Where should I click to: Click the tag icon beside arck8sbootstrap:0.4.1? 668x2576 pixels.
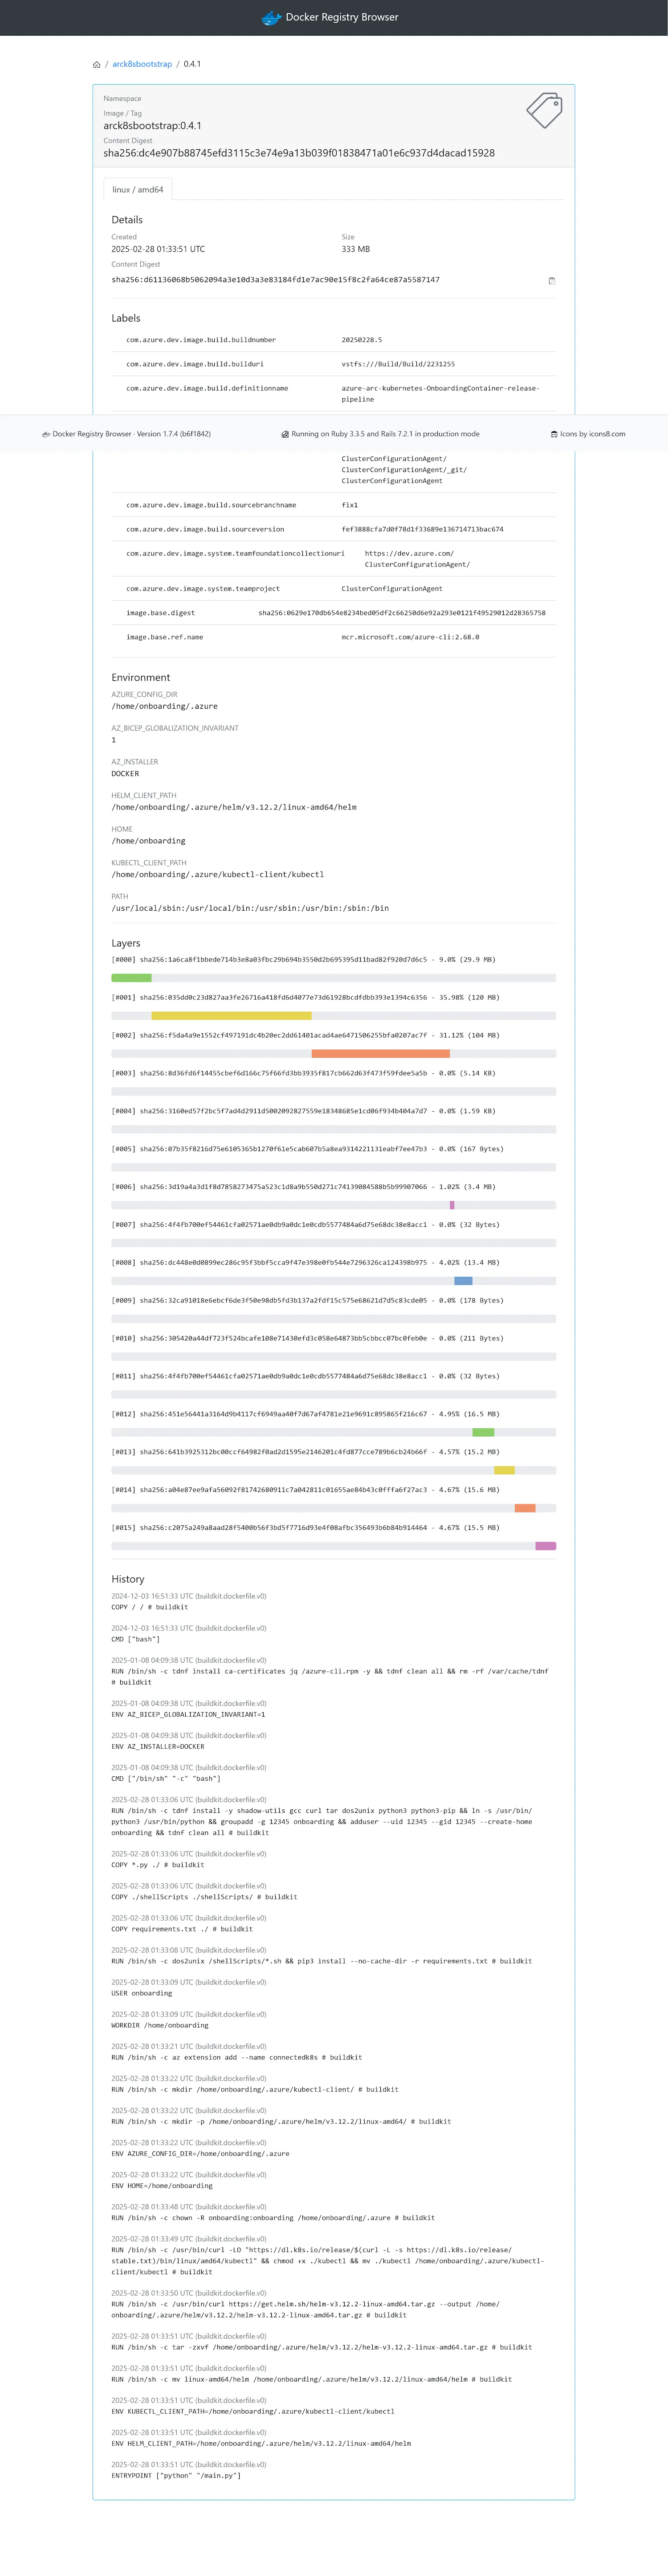544,110
